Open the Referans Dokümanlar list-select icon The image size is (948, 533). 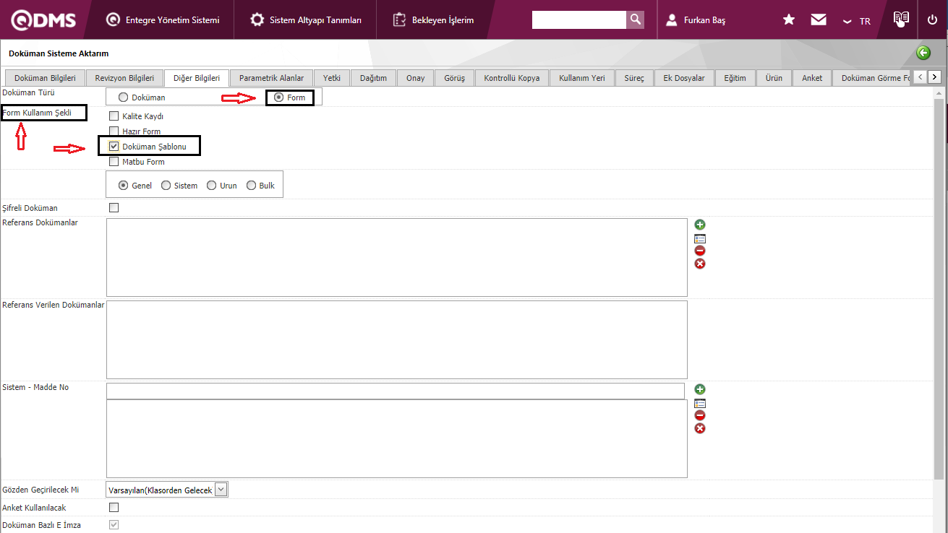click(x=700, y=238)
